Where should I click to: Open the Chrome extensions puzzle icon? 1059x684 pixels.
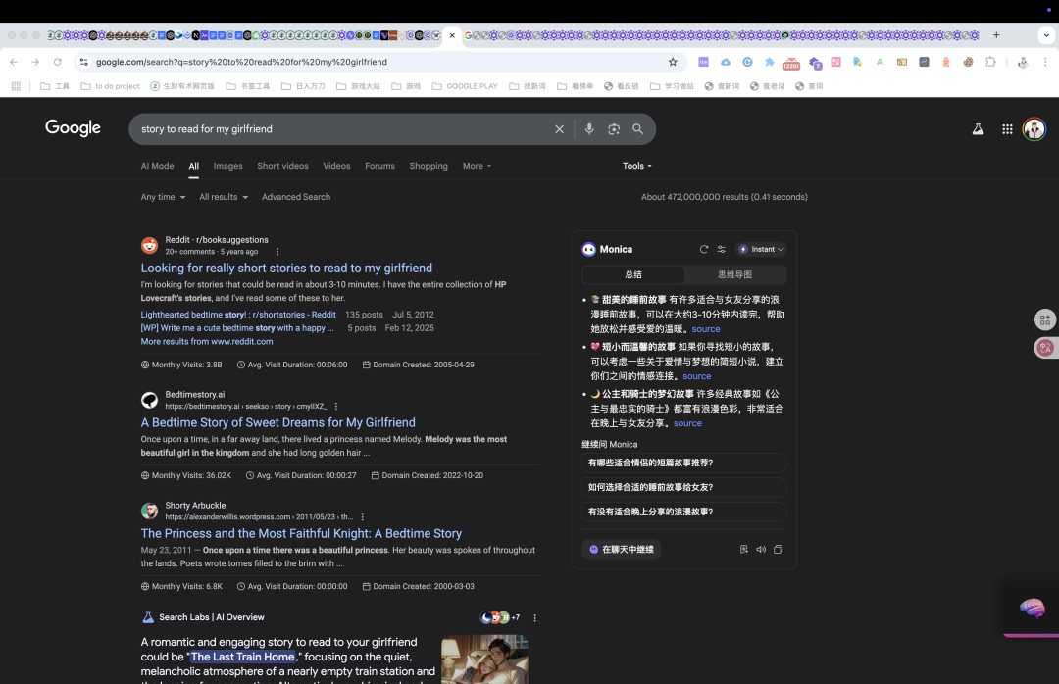990,62
